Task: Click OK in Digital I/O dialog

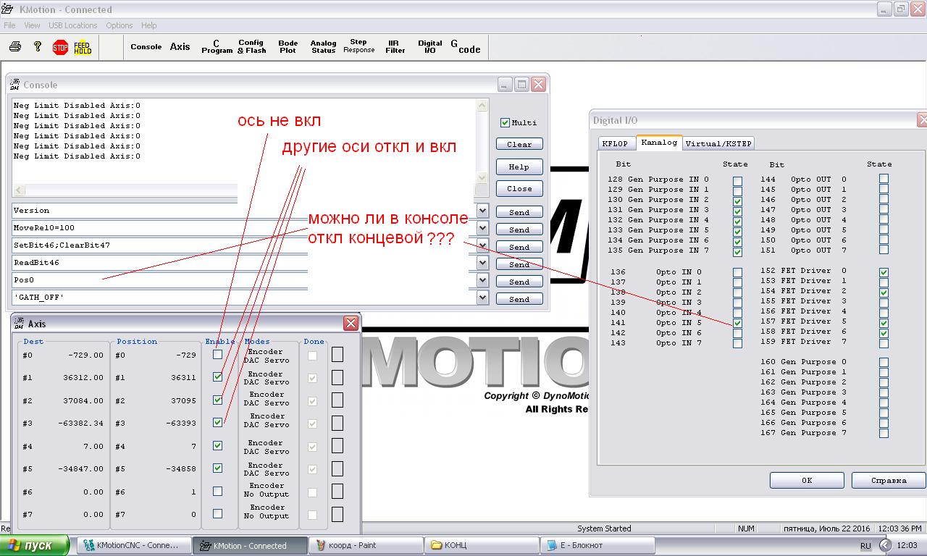Action: (x=807, y=480)
